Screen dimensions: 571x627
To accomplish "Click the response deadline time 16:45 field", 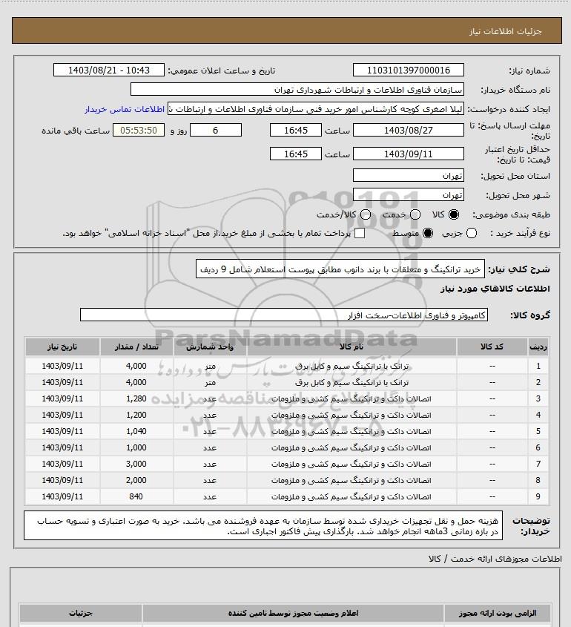I will click(x=296, y=130).
